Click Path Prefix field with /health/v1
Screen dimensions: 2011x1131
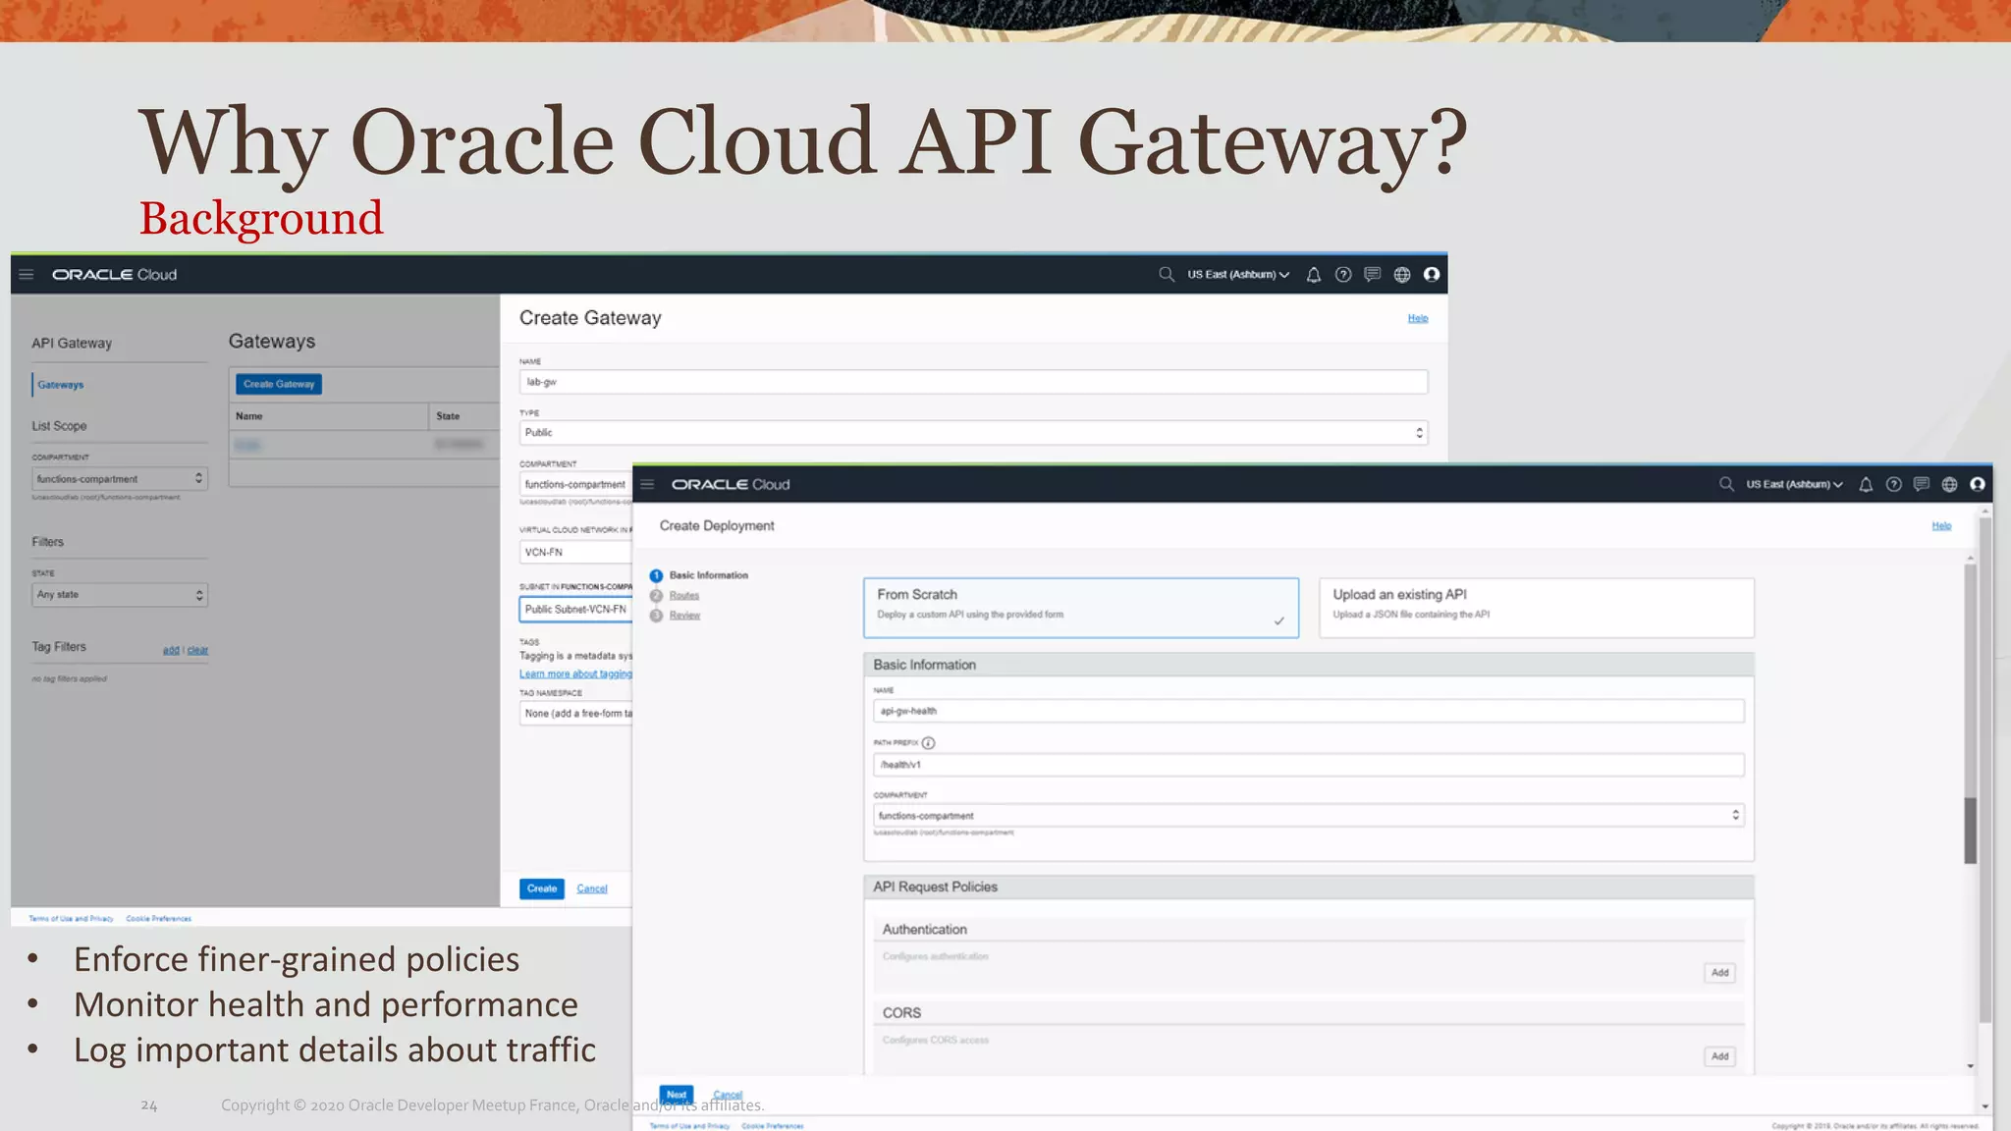(x=1309, y=765)
